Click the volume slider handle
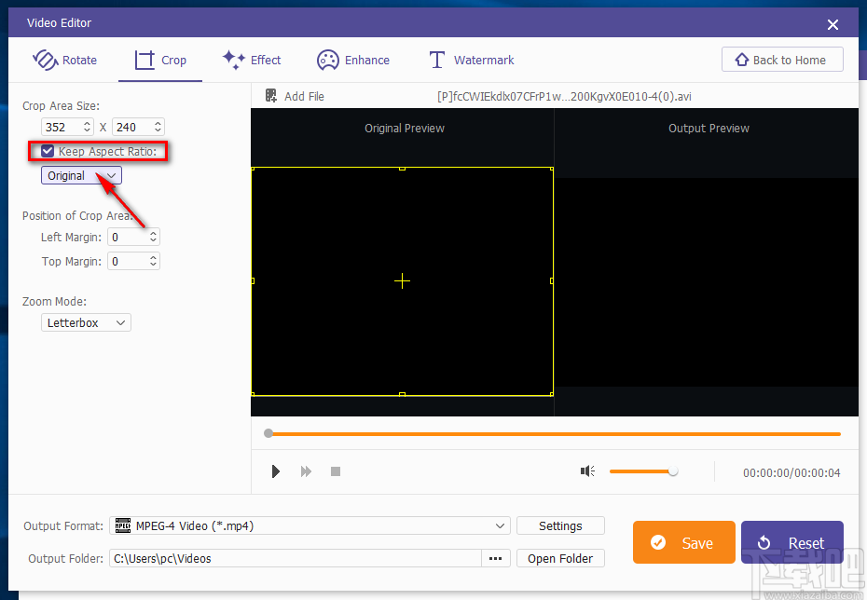Viewport: 867px width, 600px height. point(673,471)
